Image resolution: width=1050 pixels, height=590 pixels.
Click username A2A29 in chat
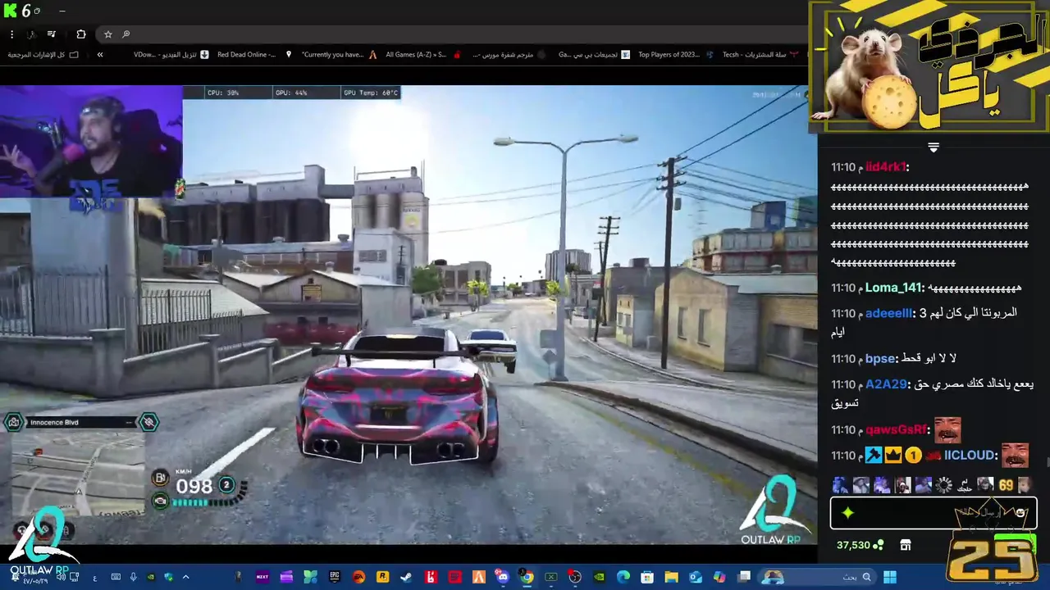[x=886, y=384]
